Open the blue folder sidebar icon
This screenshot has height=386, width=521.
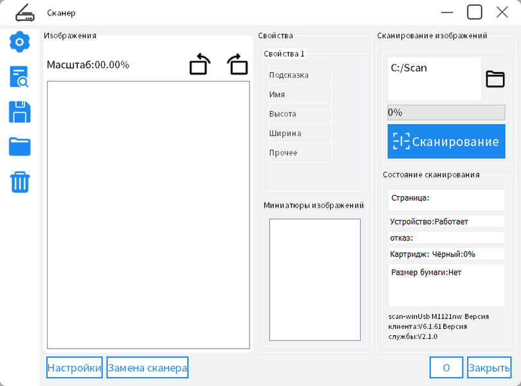pos(19,147)
